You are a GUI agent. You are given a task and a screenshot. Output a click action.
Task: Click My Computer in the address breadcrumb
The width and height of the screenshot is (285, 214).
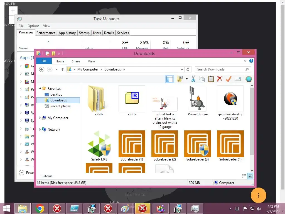pos(88,69)
